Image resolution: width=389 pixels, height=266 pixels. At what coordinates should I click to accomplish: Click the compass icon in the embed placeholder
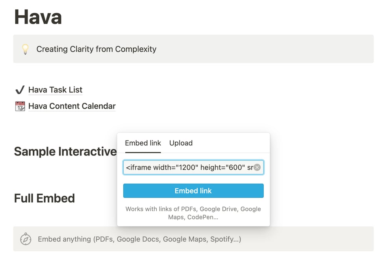coord(25,239)
